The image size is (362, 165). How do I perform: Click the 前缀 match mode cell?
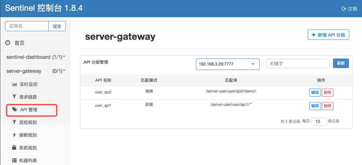(149, 105)
